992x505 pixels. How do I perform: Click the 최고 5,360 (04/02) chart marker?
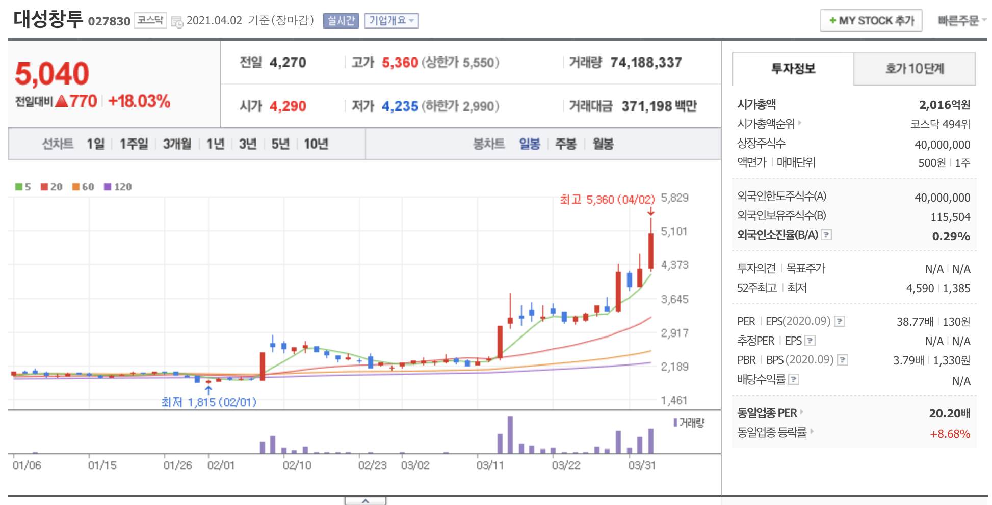click(x=607, y=200)
